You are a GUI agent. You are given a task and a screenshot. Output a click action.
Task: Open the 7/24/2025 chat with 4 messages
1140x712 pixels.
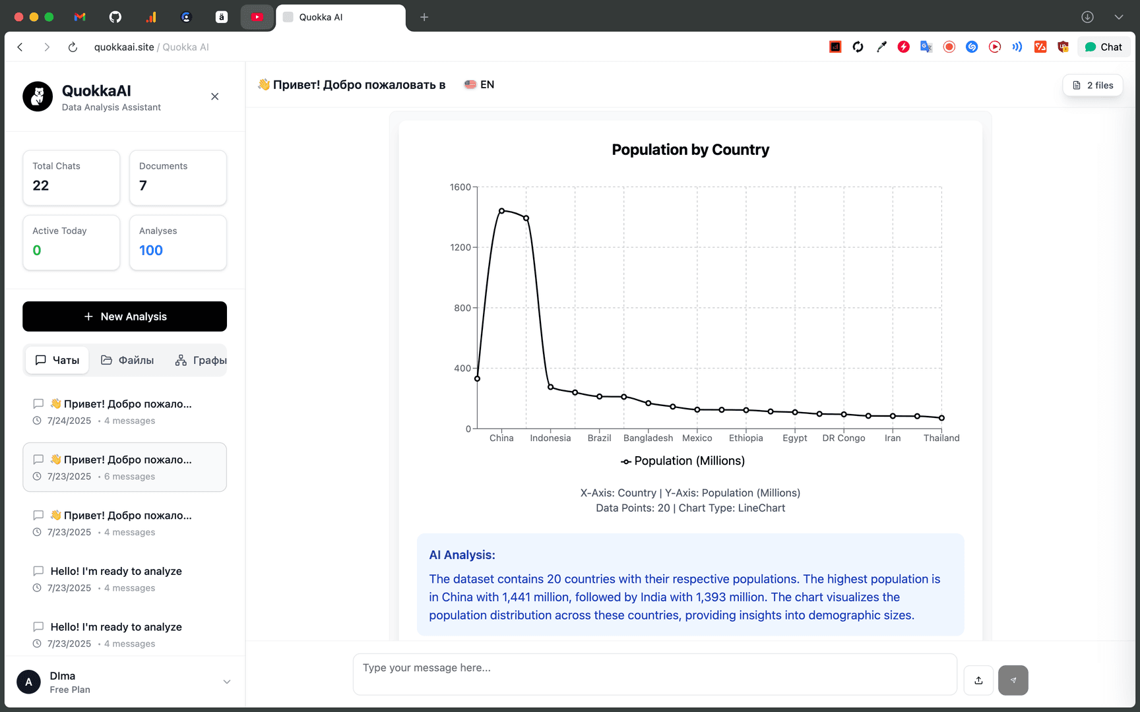125,411
